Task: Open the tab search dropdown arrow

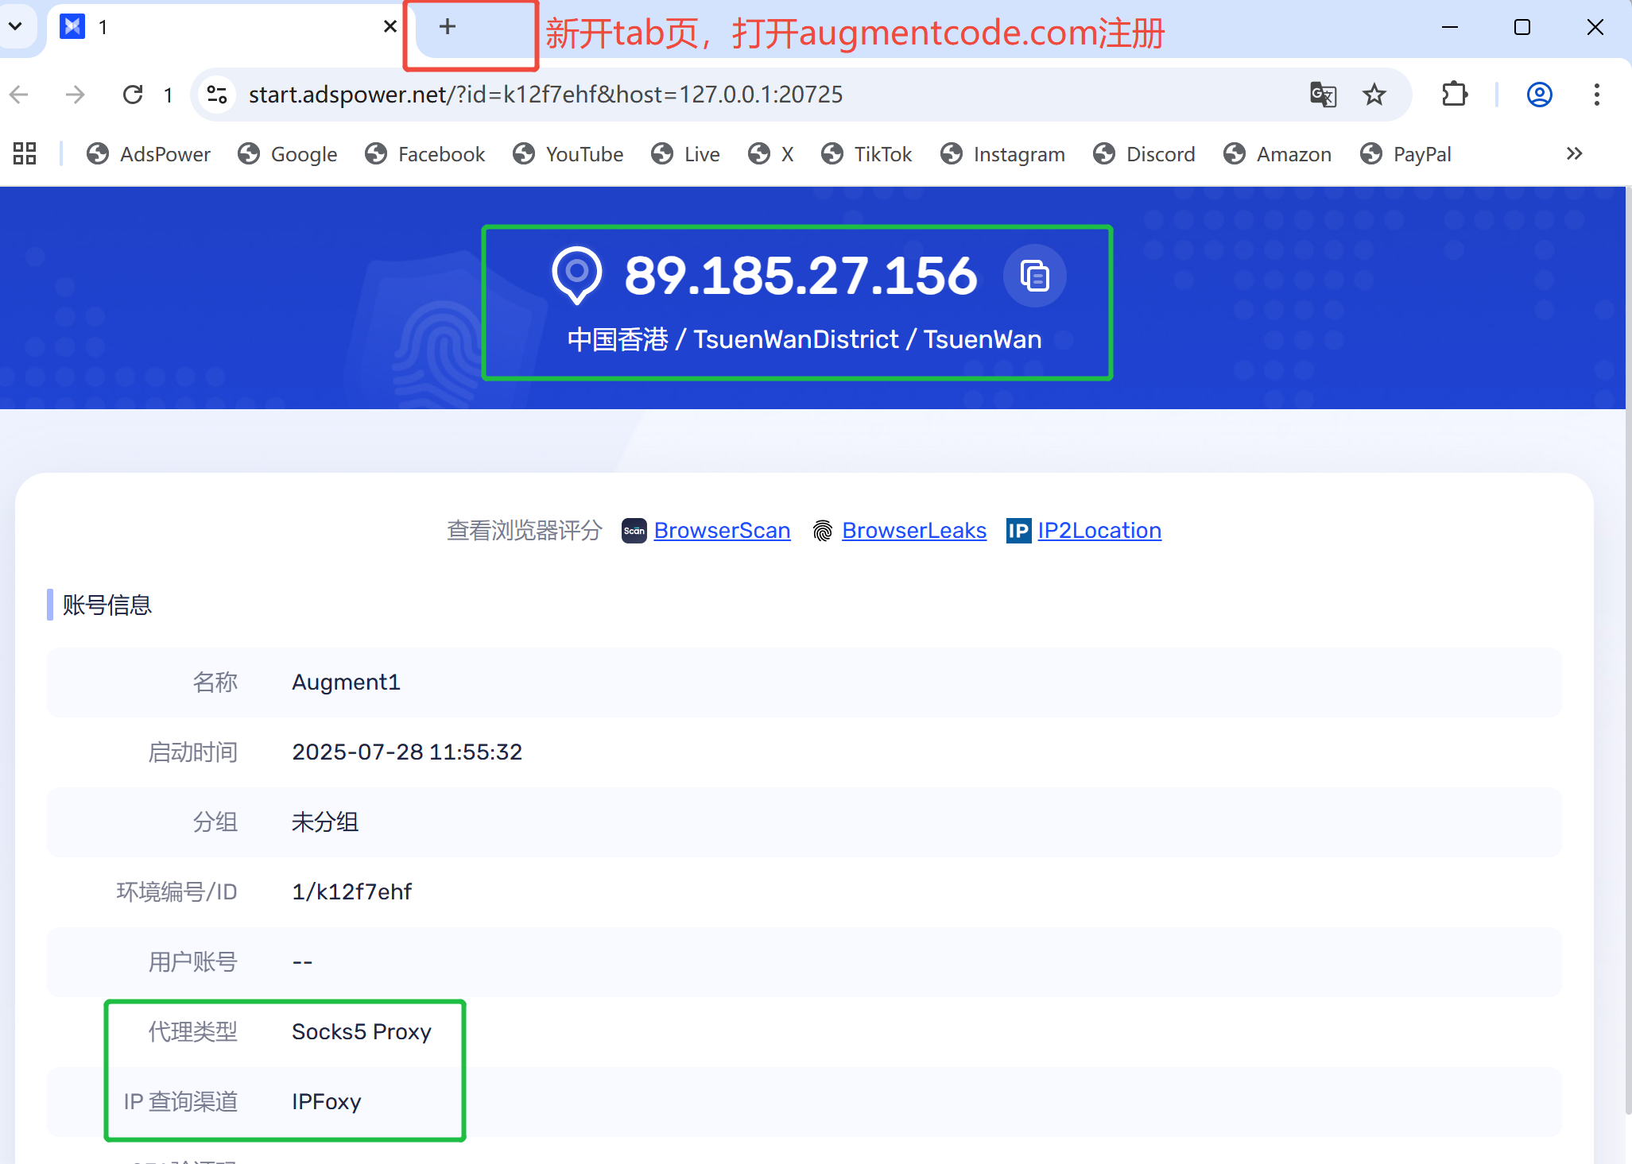Action: click(15, 27)
